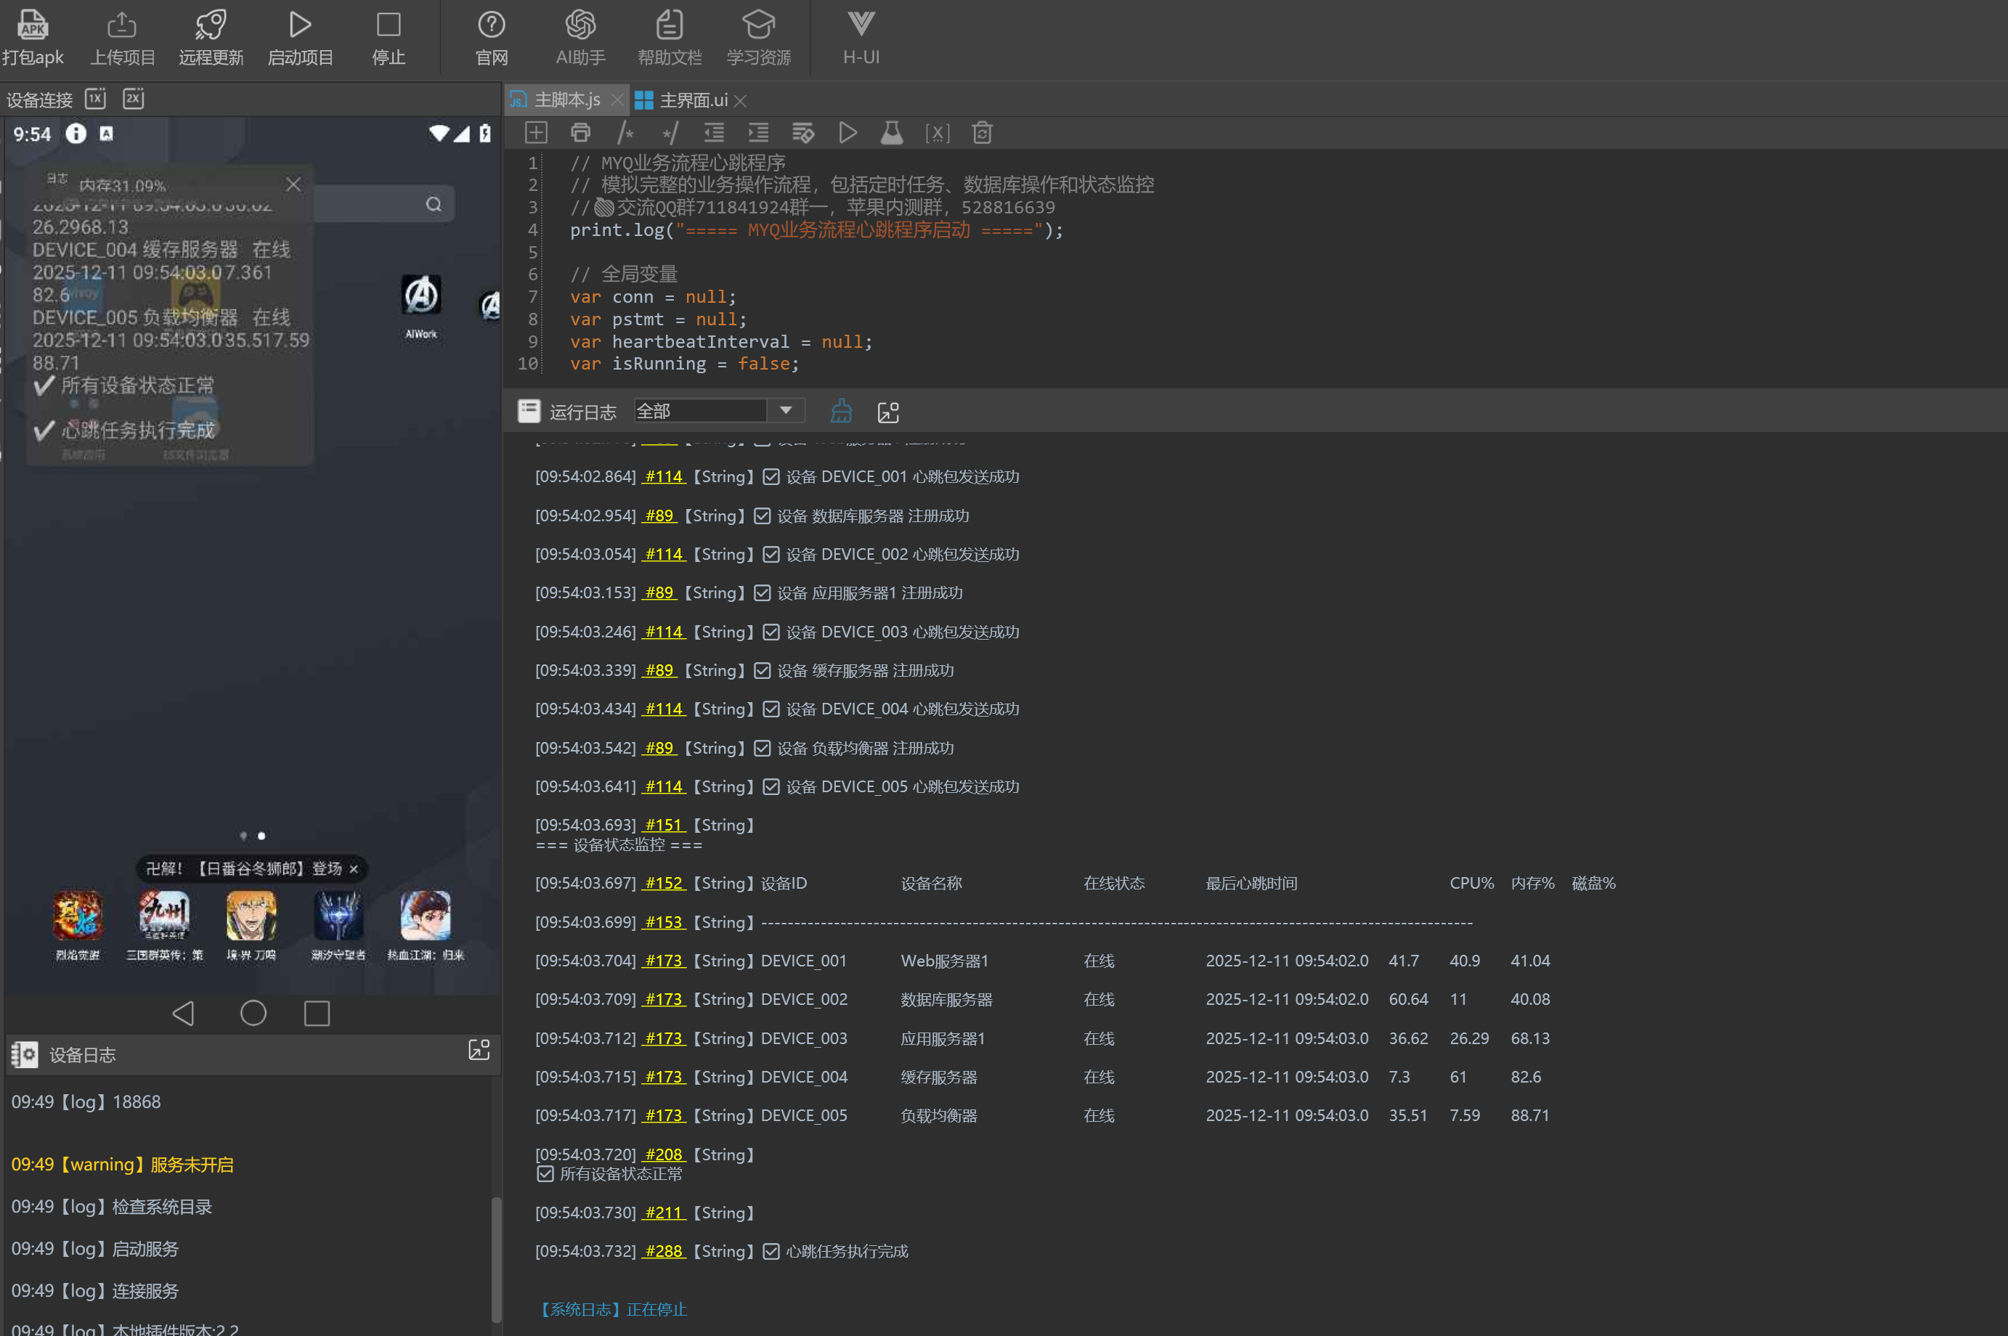Image resolution: width=2008 pixels, height=1336 pixels.
Task: Open the AI助手 assistant
Action: (580, 25)
